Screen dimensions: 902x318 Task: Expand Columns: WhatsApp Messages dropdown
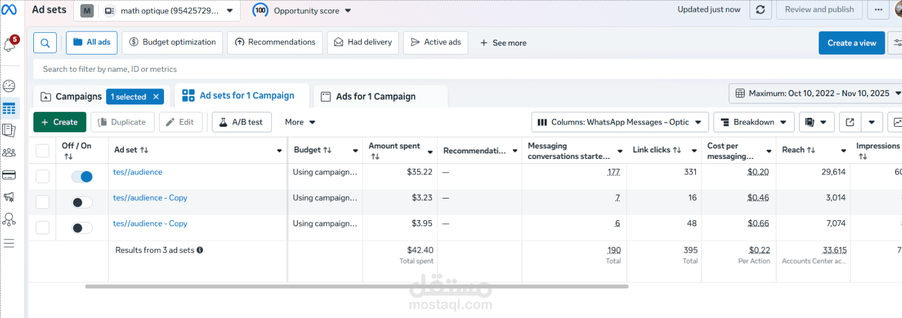pos(619,122)
